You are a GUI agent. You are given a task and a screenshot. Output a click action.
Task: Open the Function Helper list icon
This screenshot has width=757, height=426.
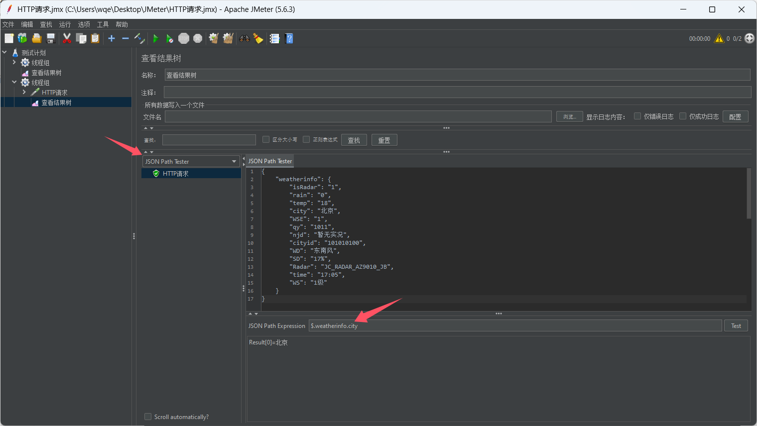pos(274,38)
